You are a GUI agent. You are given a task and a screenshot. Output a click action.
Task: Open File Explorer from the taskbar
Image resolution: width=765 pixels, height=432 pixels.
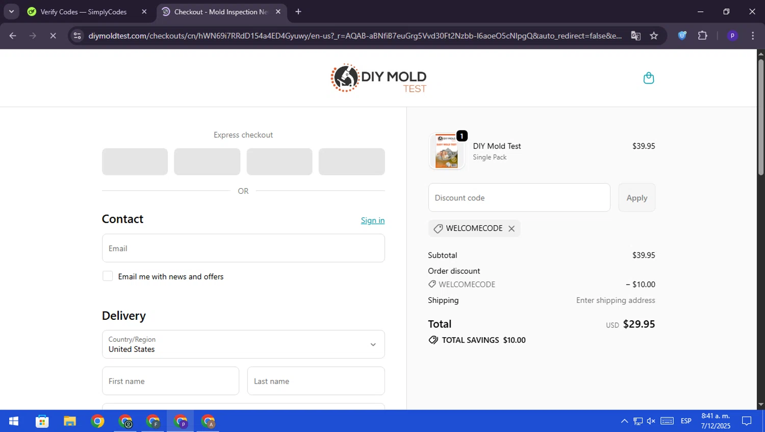pos(70,421)
